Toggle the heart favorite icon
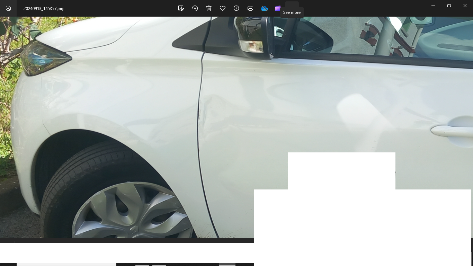The height and width of the screenshot is (266, 473). 223,8
